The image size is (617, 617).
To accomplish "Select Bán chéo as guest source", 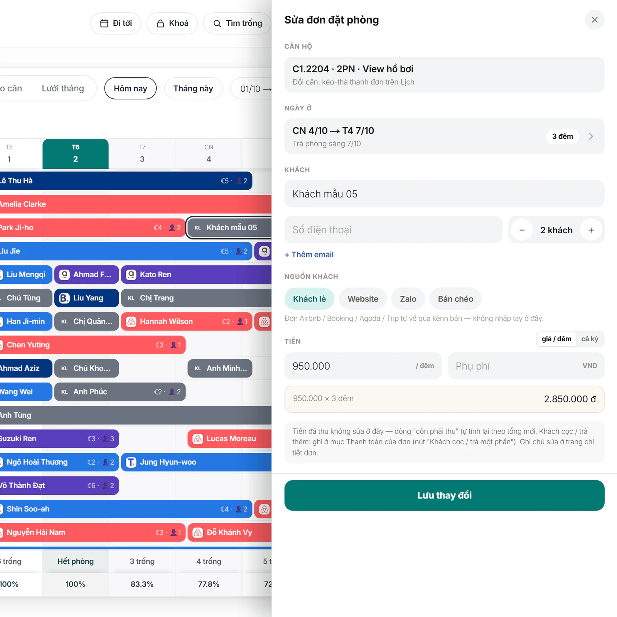I will point(455,299).
